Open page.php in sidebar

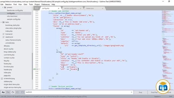coord(7,76)
